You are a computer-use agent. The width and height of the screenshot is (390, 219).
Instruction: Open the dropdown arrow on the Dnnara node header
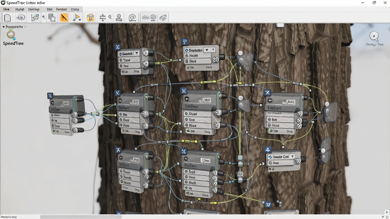point(137,53)
